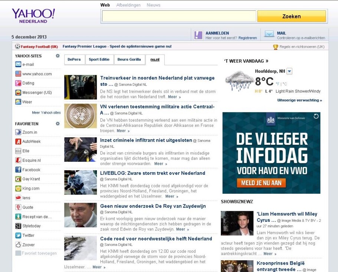Click the Zoom.in favorite icon
This screenshot has width=338, height=272.
coord(18,132)
